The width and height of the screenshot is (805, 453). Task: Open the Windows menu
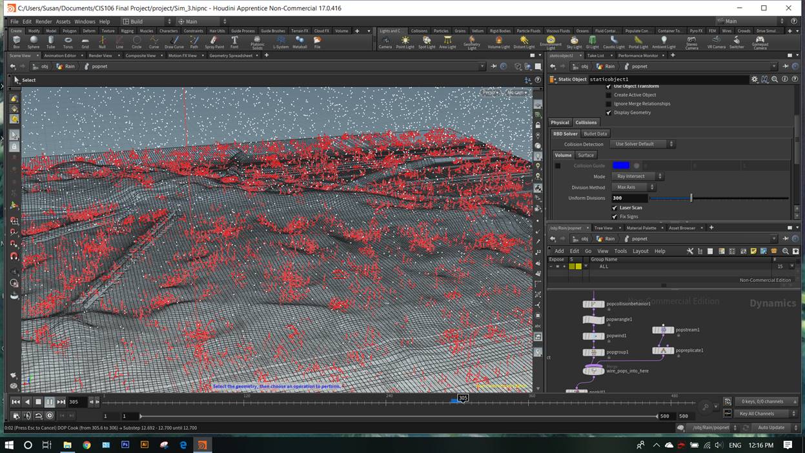point(85,21)
